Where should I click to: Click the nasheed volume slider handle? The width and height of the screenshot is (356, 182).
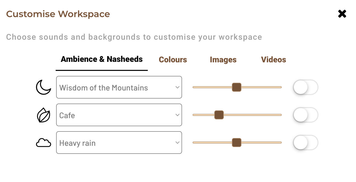tap(236, 87)
